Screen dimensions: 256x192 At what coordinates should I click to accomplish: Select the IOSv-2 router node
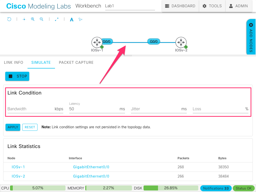[181, 42]
